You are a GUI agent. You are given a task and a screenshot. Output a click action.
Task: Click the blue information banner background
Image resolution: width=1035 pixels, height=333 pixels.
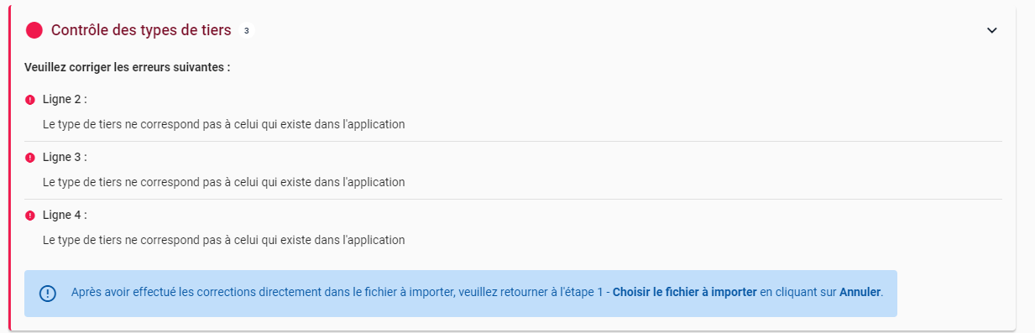461,294
